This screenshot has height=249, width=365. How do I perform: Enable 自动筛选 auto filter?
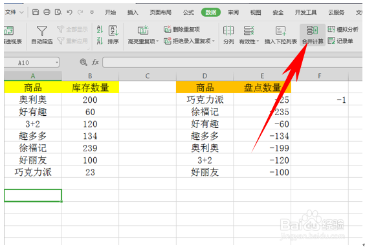point(42,35)
